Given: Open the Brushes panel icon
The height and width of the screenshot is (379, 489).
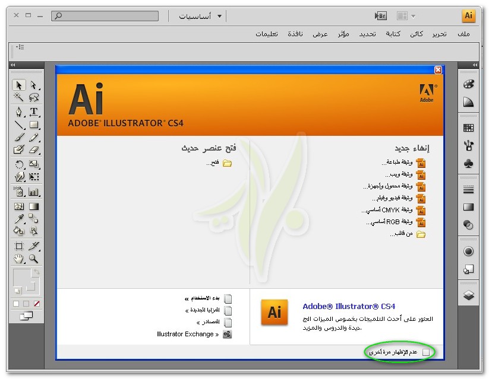Looking at the screenshot, I should pyautogui.click(x=468, y=145).
